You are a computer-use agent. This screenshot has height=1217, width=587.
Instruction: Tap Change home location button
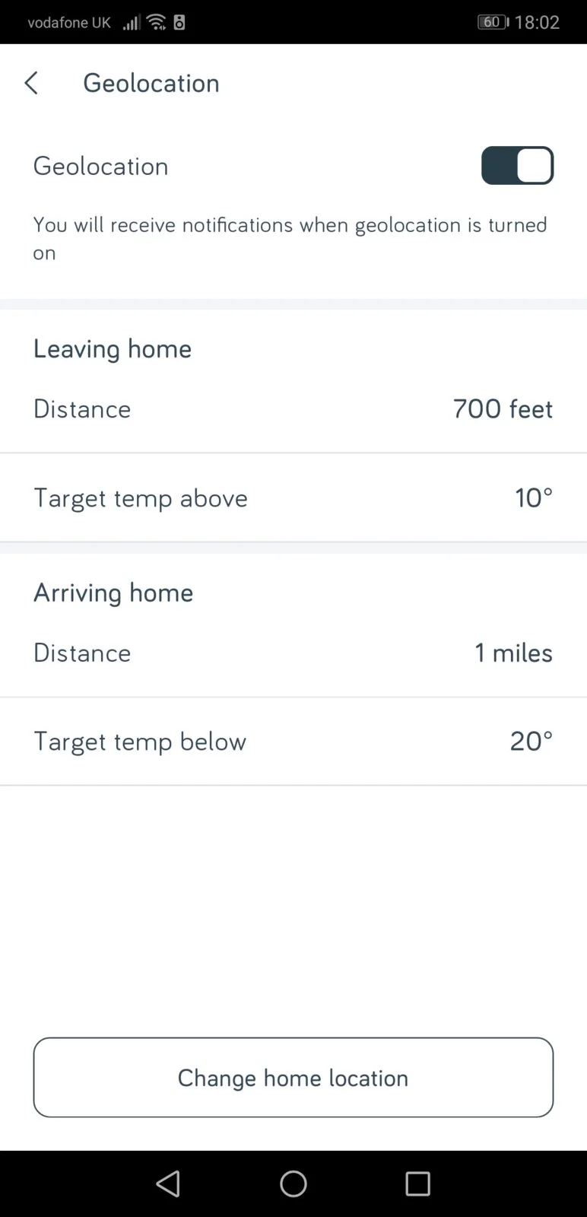coord(293,1077)
